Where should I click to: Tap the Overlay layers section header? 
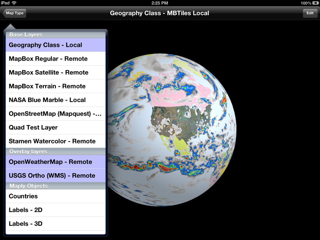tap(56, 152)
